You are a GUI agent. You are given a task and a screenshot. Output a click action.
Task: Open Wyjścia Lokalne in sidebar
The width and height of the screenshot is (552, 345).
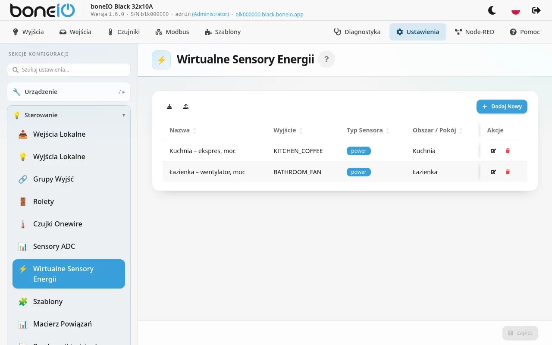[x=69, y=157]
